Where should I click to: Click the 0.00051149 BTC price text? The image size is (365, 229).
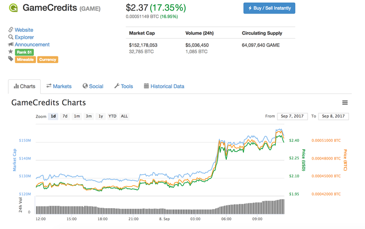click(142, 17)
